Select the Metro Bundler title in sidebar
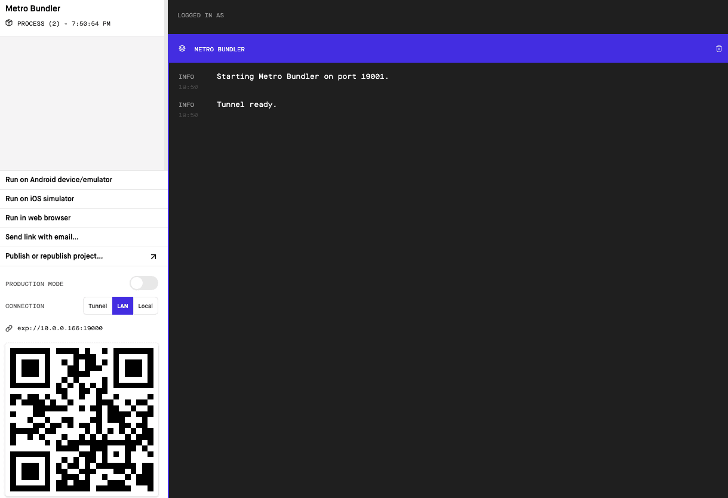Image resolution: width=728 pixels, height=498 pixels. click(x=33, y=8)
